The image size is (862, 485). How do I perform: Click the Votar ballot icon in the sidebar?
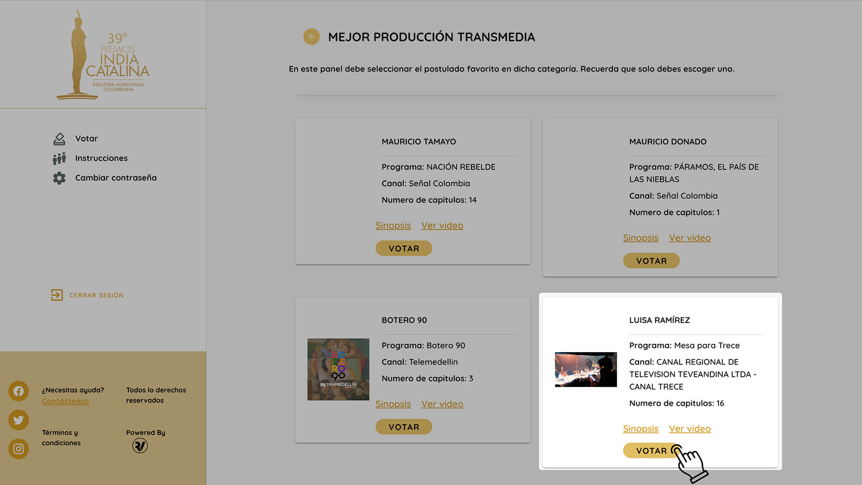59,139
